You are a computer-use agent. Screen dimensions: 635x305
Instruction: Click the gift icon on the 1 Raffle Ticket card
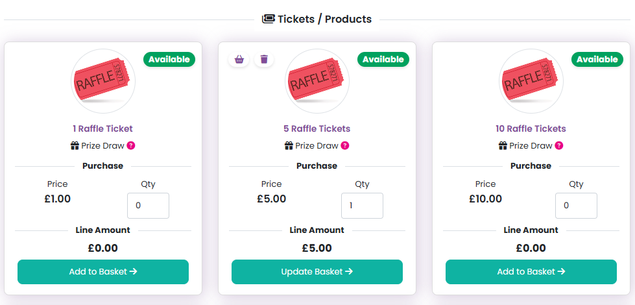point(75,146)
